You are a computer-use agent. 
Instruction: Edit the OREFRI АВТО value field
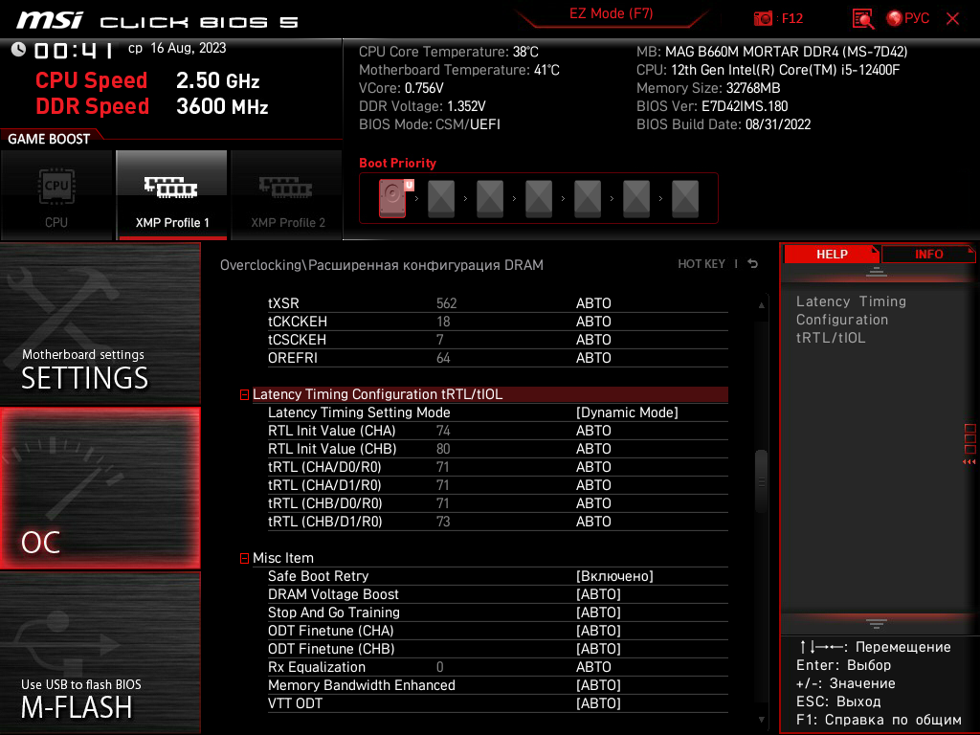[593, 358]
